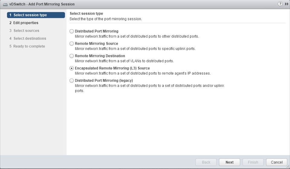This screenshot has height=169, width=290.
Task: Open help with the question mark icon
Action: click(x=281, y=4)
